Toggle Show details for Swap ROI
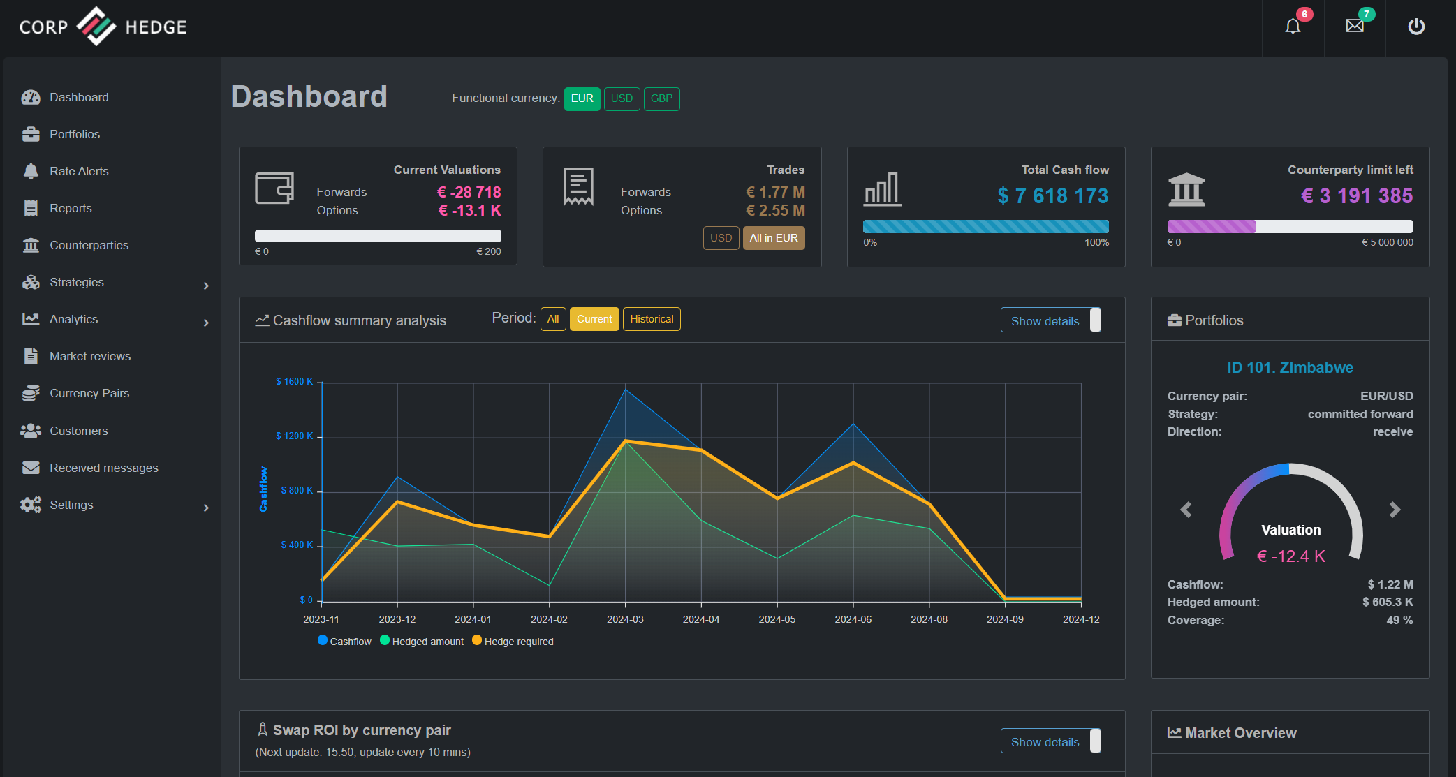Viewport: 1456px width, 777px height. [1051, 741]
